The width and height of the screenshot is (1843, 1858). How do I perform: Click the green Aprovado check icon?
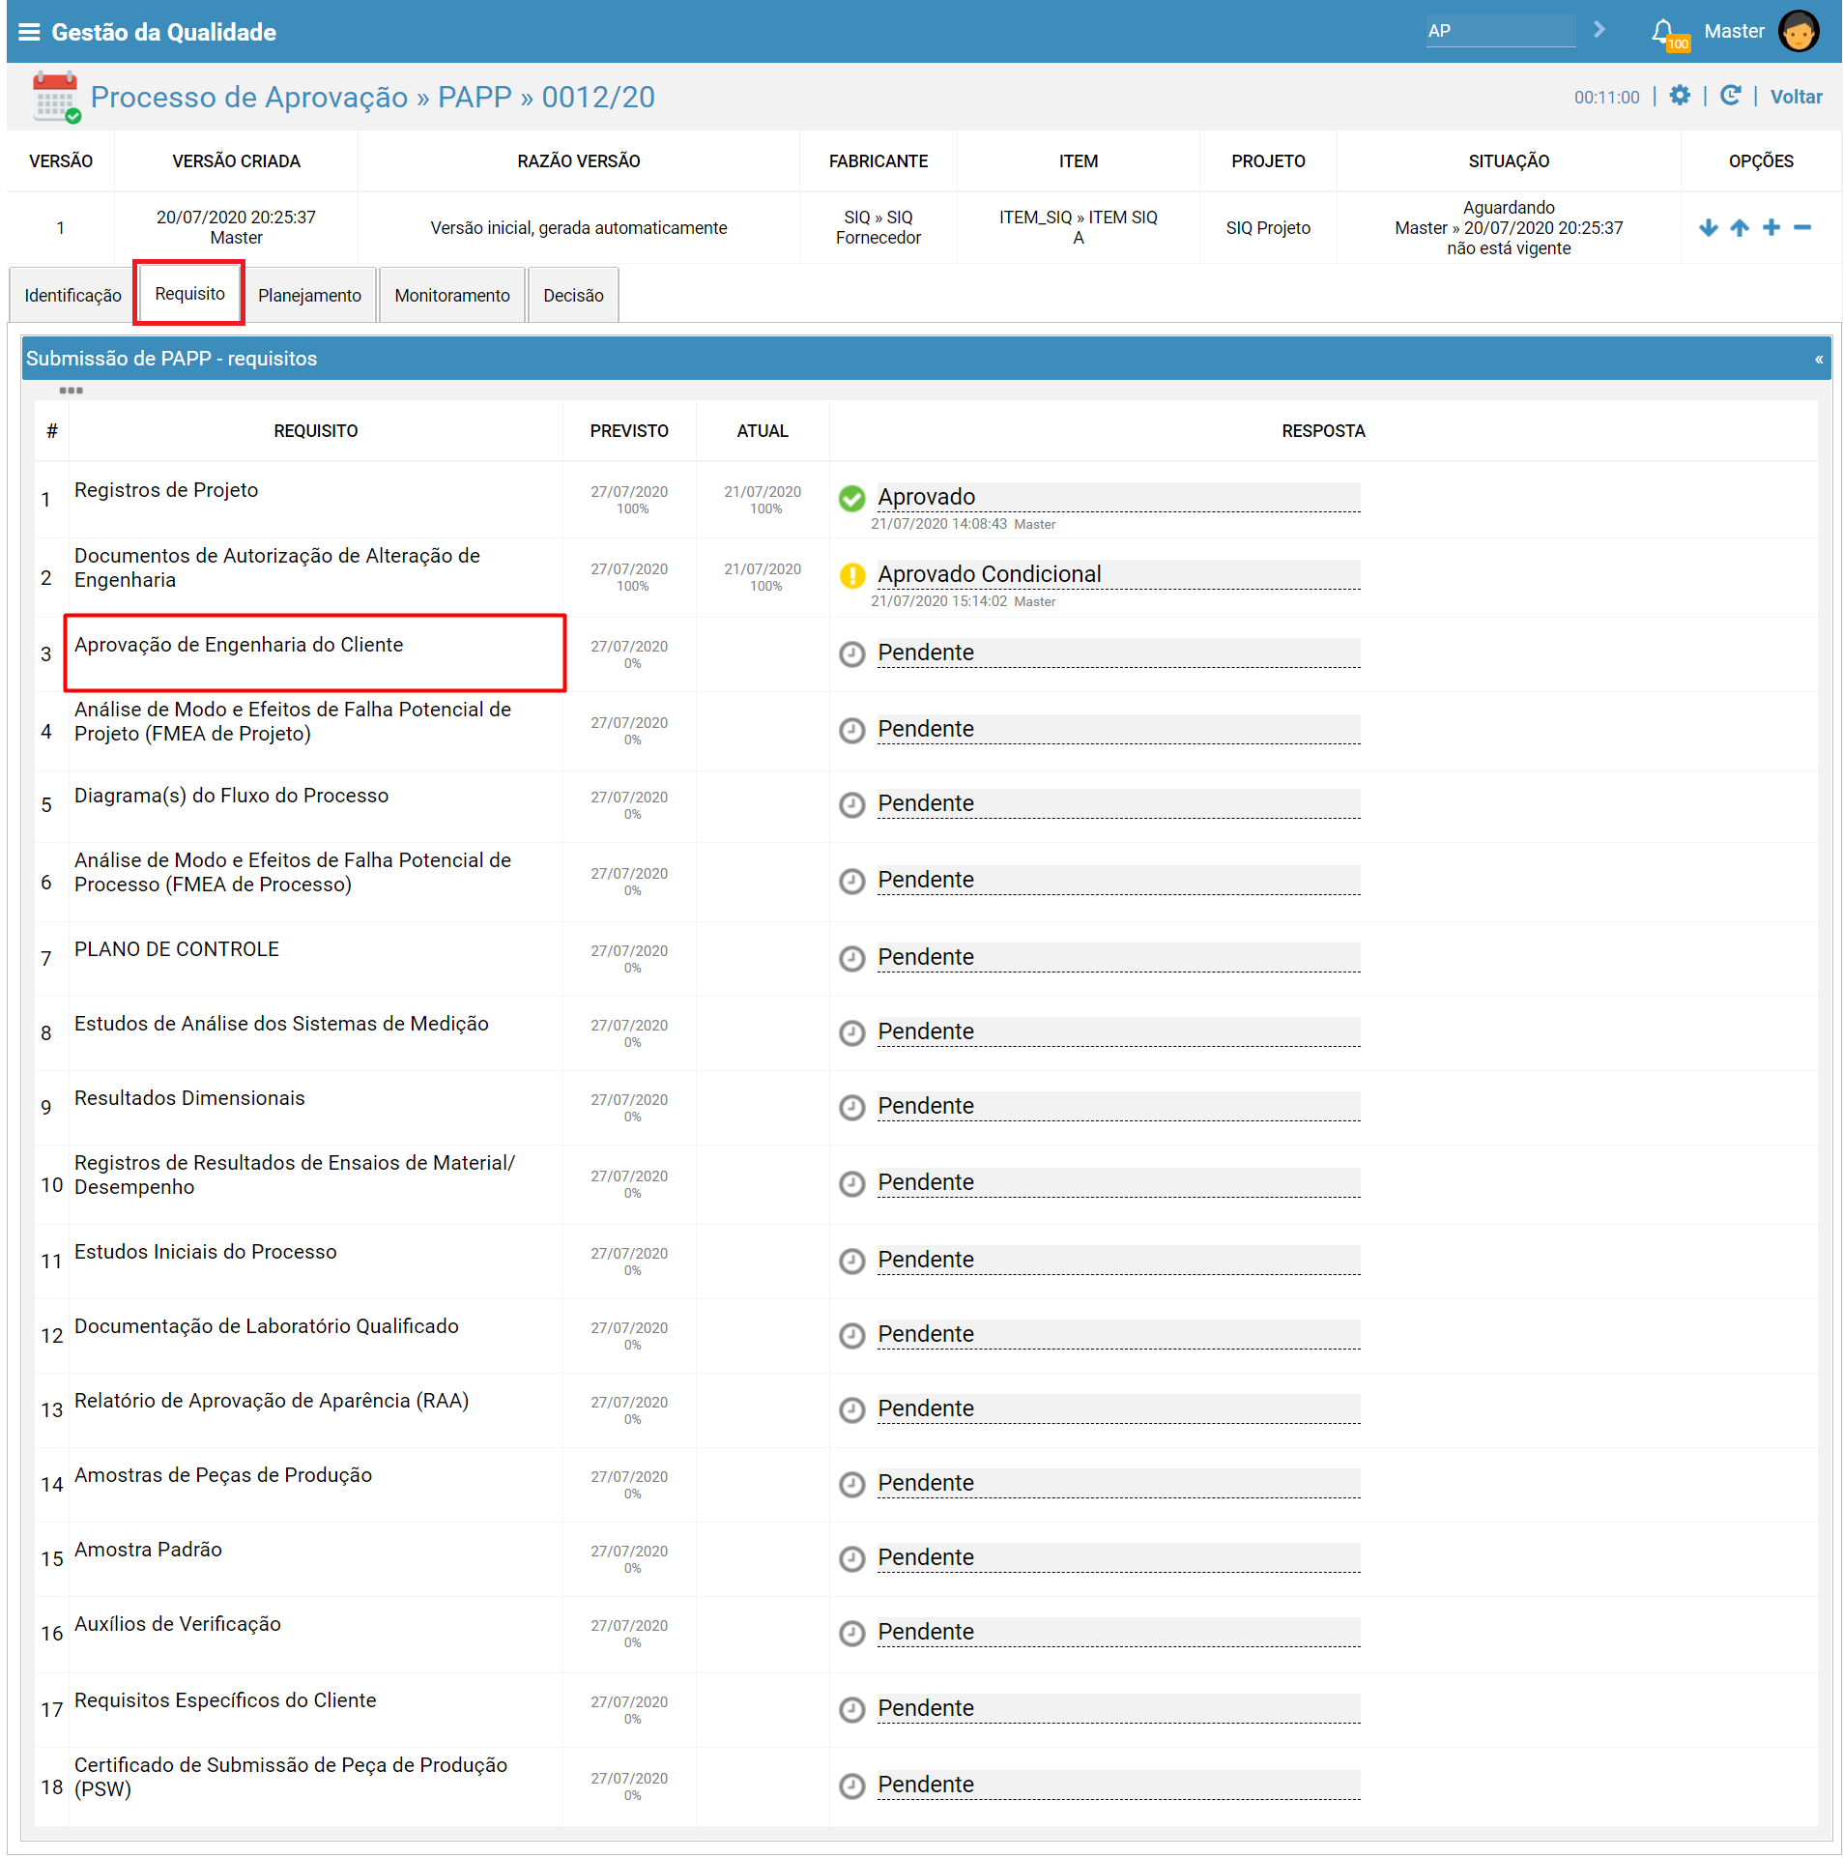(851, 498)
